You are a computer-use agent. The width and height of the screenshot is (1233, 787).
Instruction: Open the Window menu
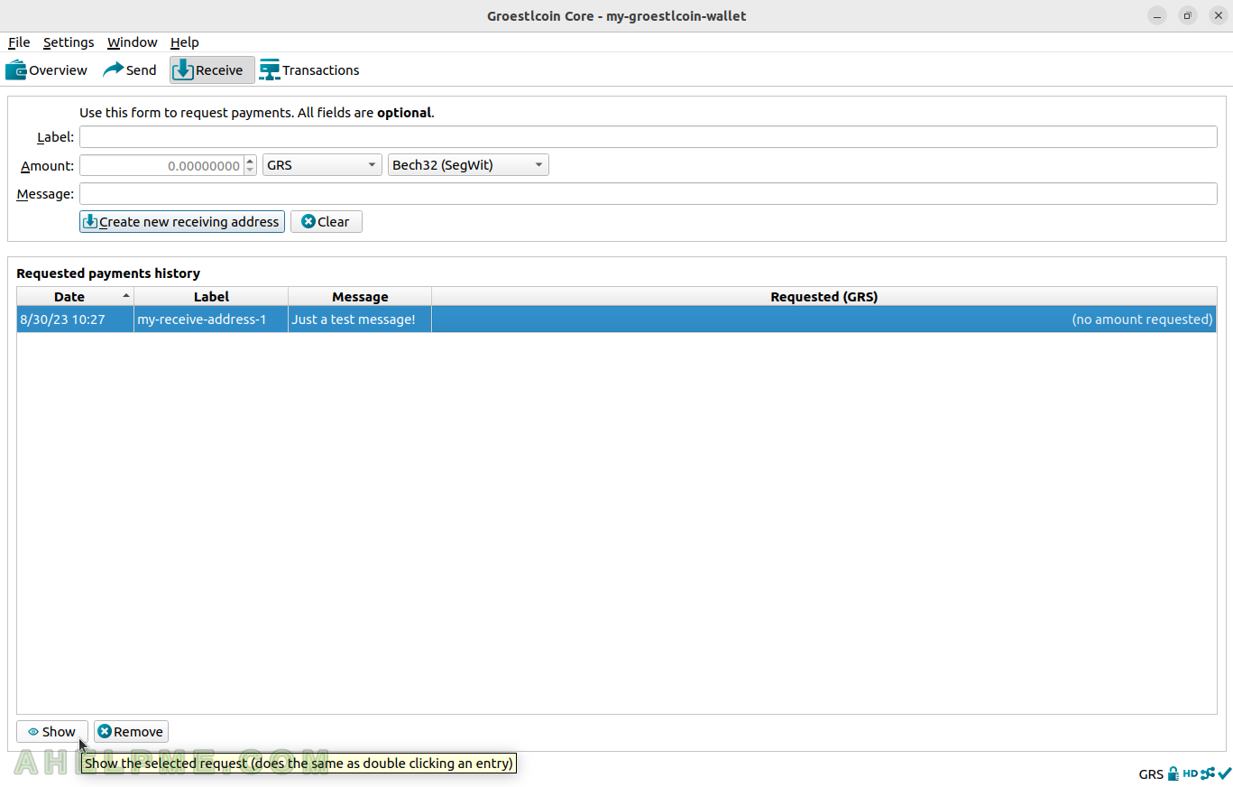pyautogui.click(x=133, y=42)
